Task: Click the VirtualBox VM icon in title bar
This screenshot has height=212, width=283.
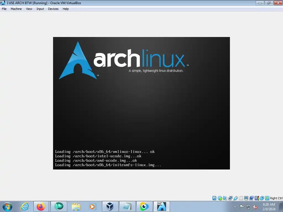Action: point(3,3)
